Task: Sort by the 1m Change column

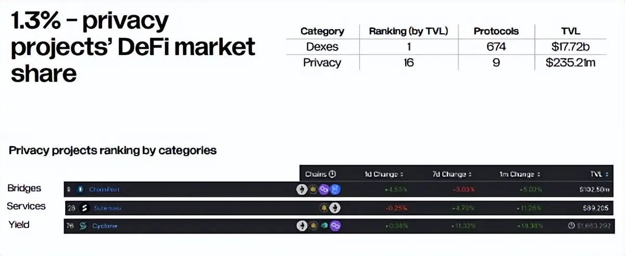Action: click(x=520, y=174)
